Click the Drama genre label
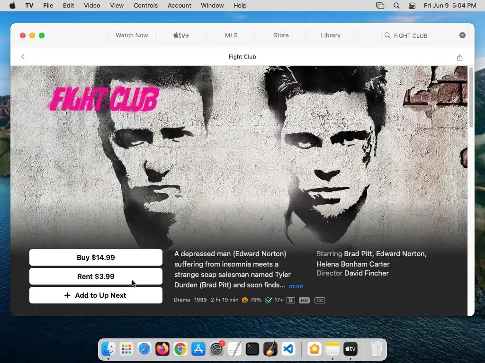485x363 pixels. (x=182, y=300)
